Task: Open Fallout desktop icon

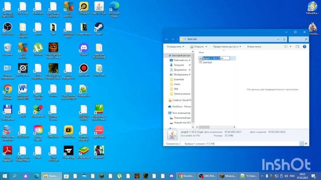Action: (312, 8)
